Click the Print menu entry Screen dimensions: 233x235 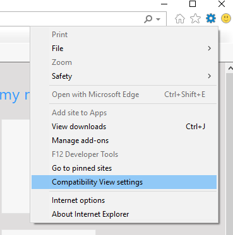tap(124, 35)
